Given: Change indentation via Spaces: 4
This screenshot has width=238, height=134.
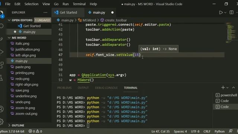Looking at the screenshot, I should [x=180, y=131].
